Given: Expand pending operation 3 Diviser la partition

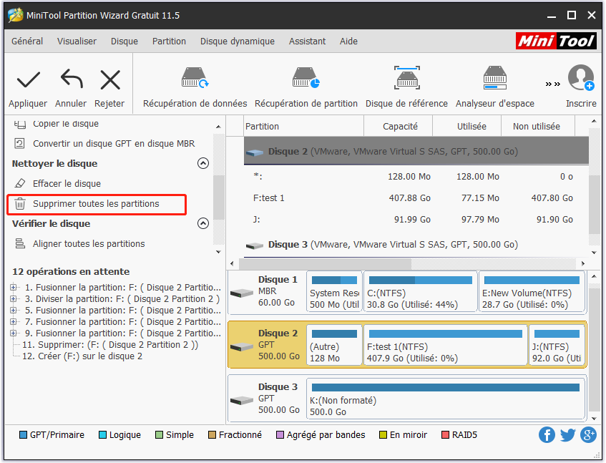Looking at the screenshot, I should click(x=14, y=298).
